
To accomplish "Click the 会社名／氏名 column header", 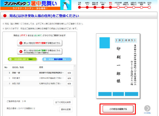I will [18, 67].
